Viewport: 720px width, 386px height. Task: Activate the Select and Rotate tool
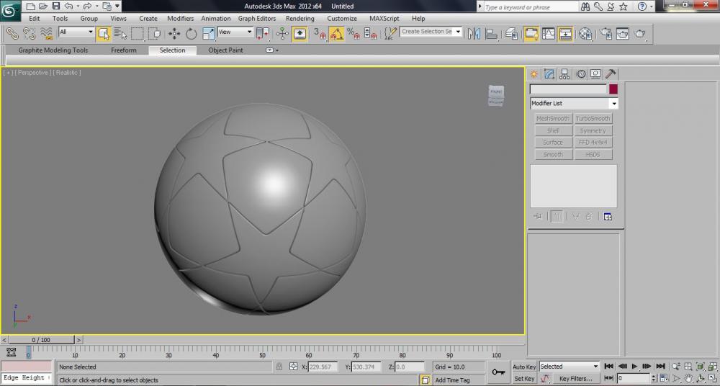click(192, 33)
